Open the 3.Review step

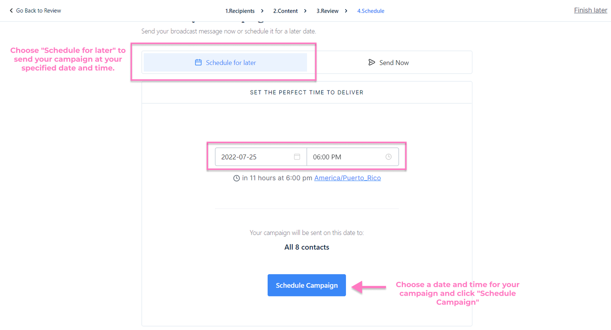coord(327,11)
